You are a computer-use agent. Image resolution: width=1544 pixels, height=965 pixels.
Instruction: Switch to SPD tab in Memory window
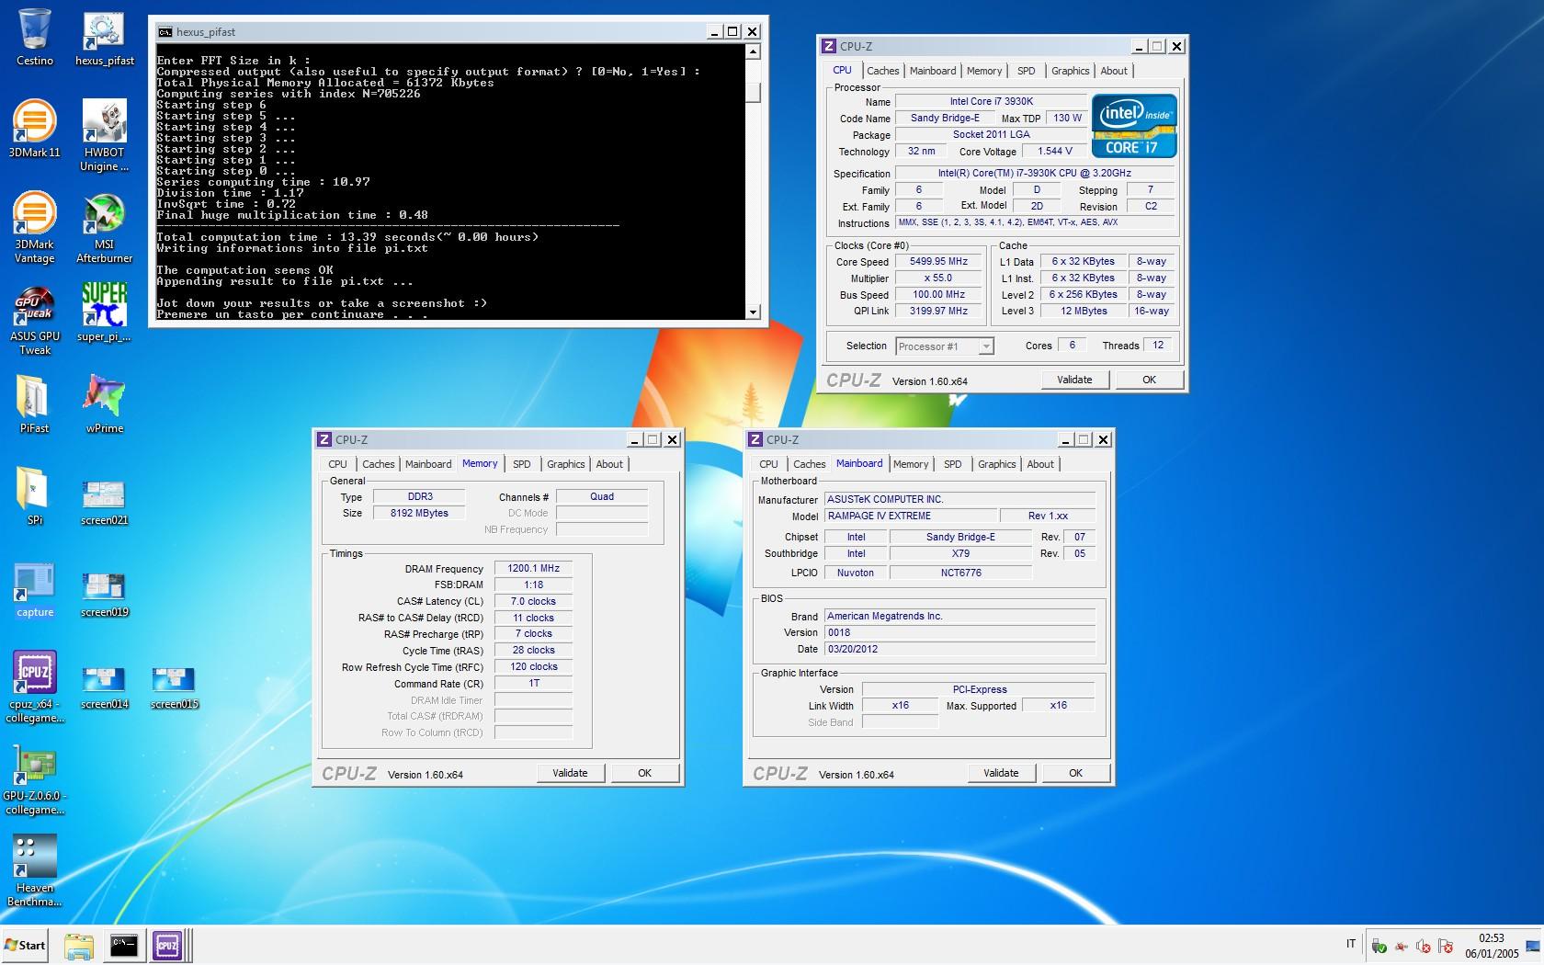(x=522, y=464)
